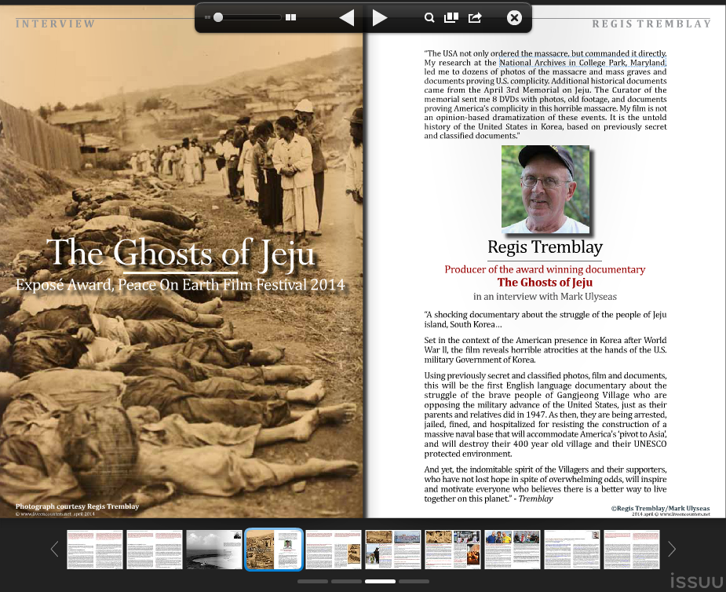Open the search magnifier in the viewer toolbar
The height and width of the screenshot is (592, 726).
pyautogui.click(x=429, y=17)
